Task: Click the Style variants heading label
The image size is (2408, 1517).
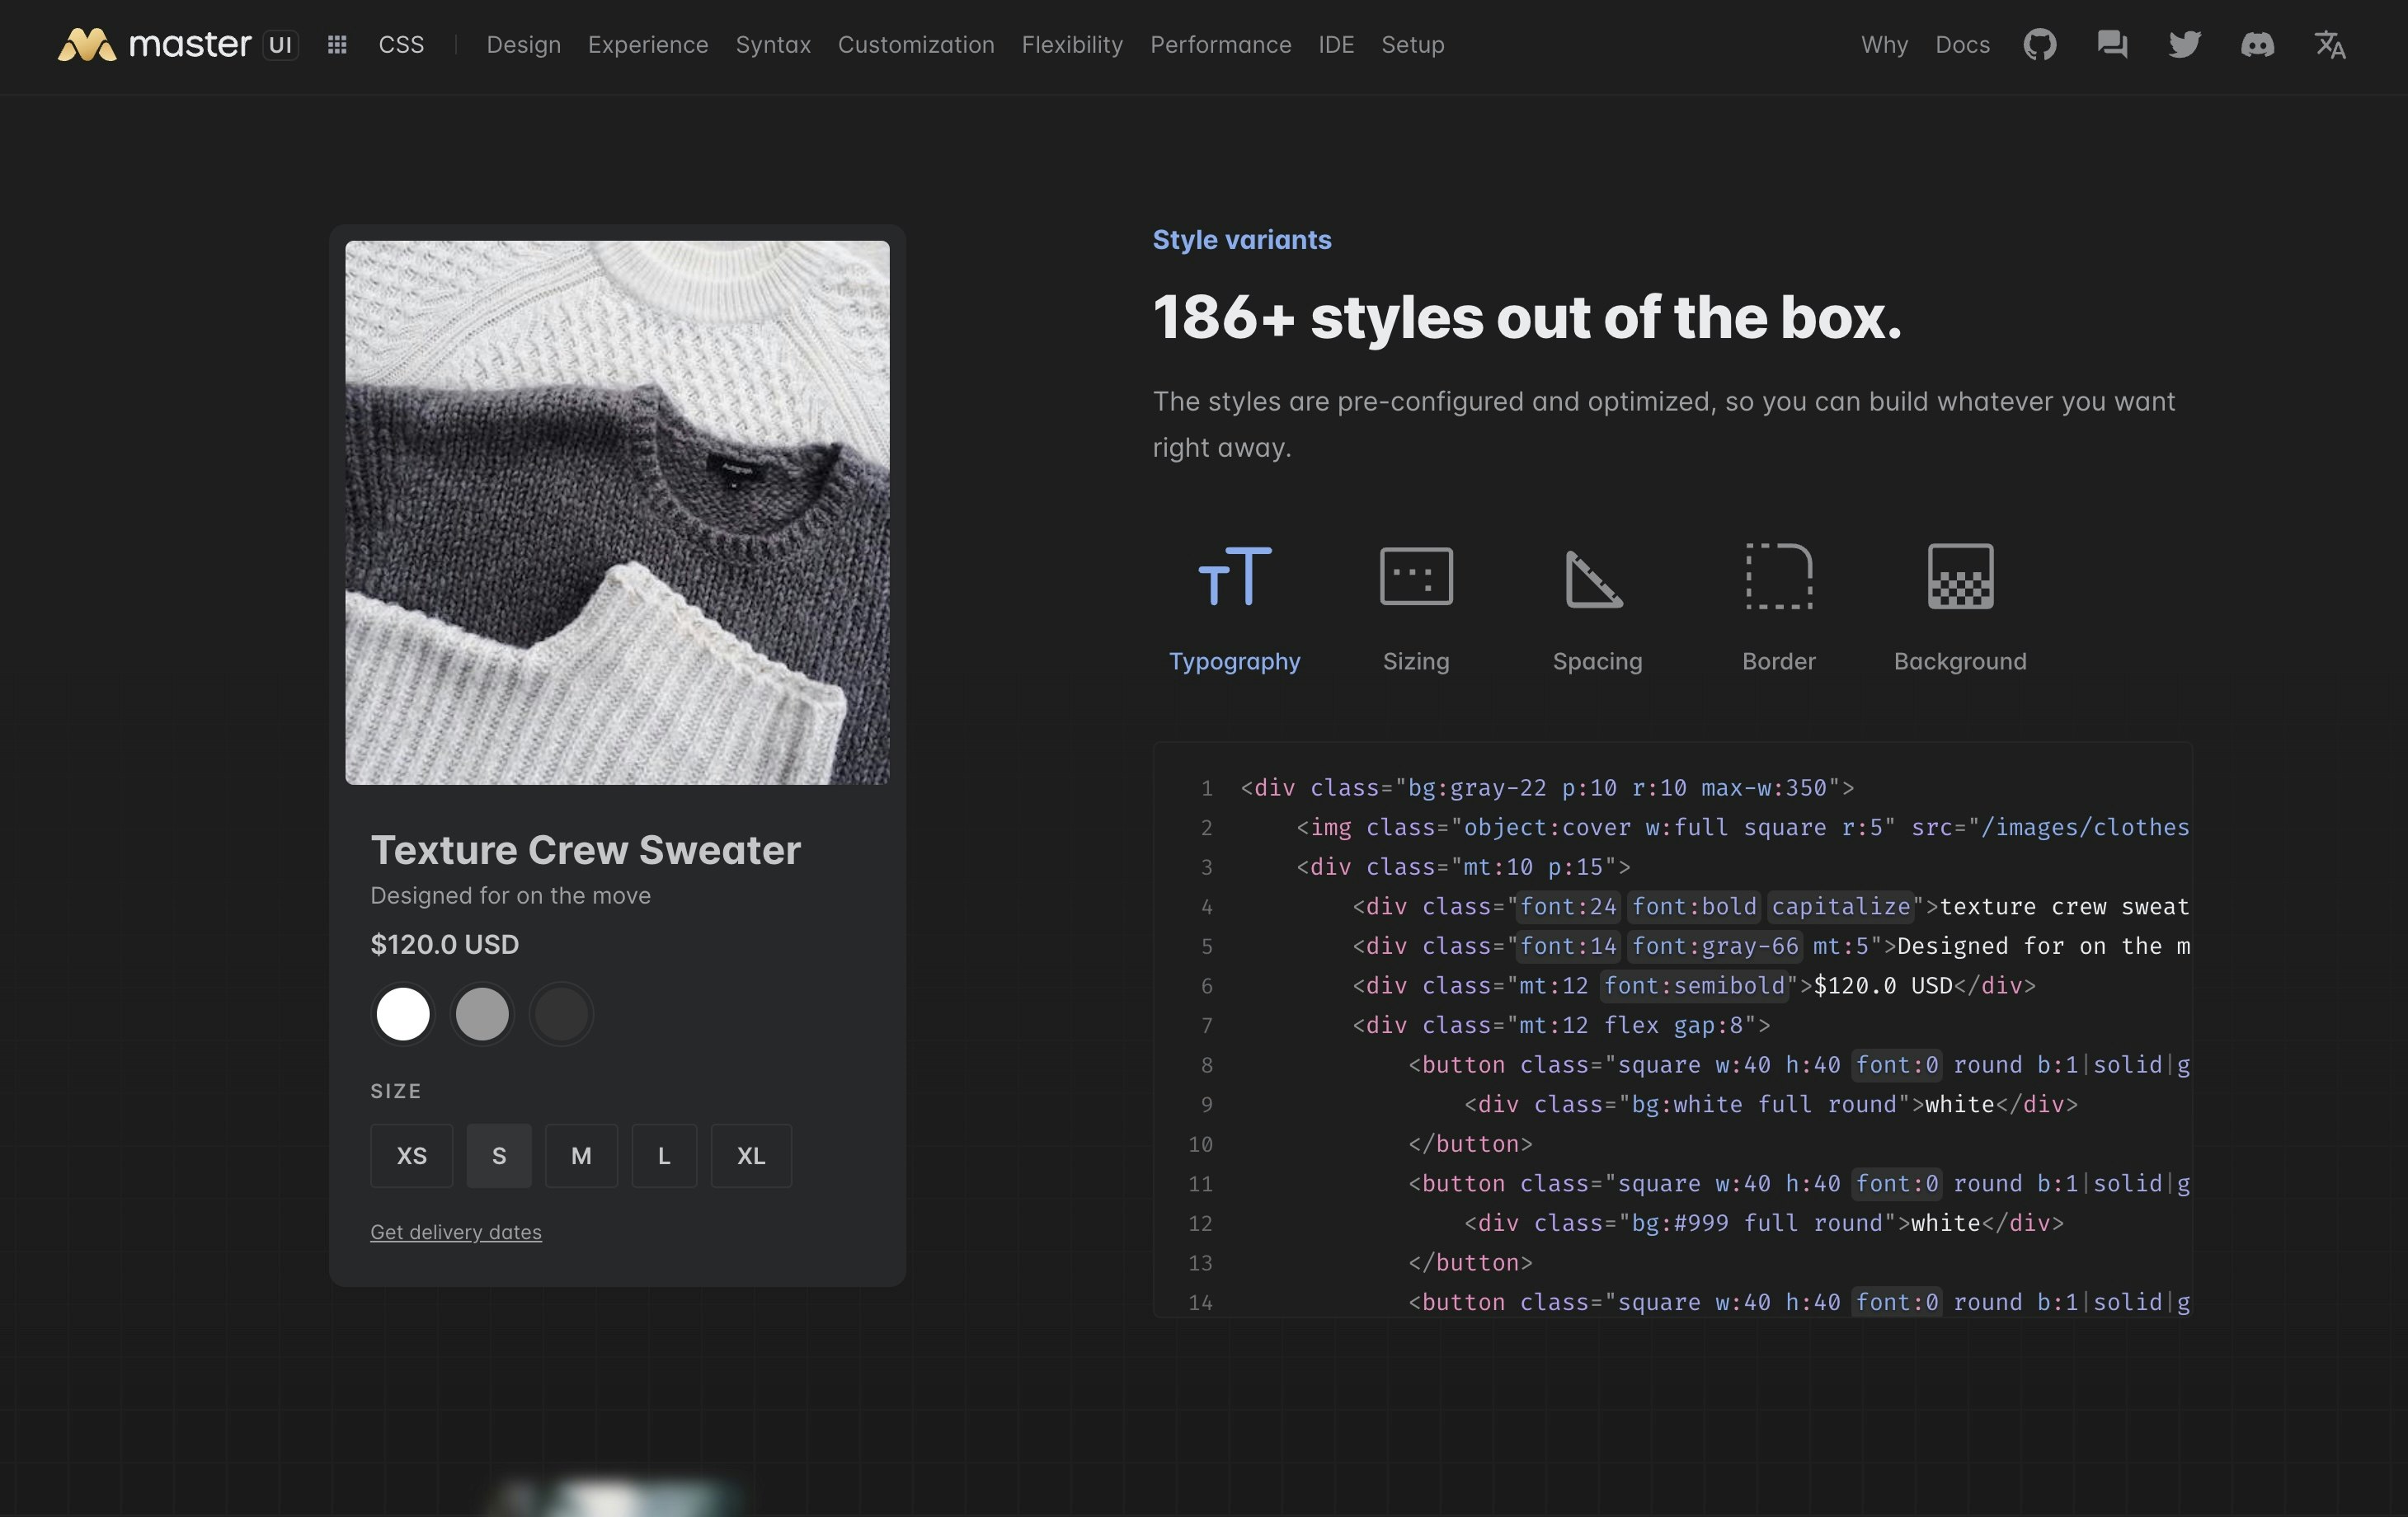Action: point(1242,240)
